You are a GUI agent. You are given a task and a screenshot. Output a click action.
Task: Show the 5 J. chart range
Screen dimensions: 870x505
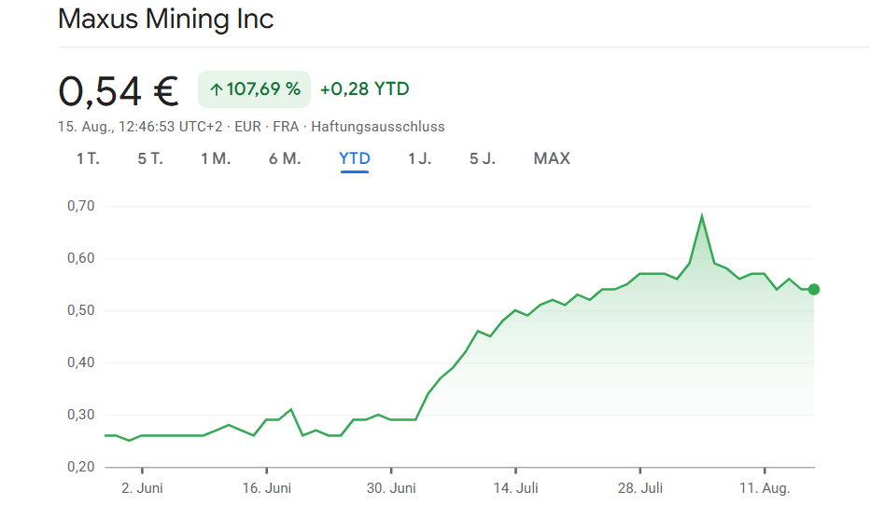click(483, 159)
